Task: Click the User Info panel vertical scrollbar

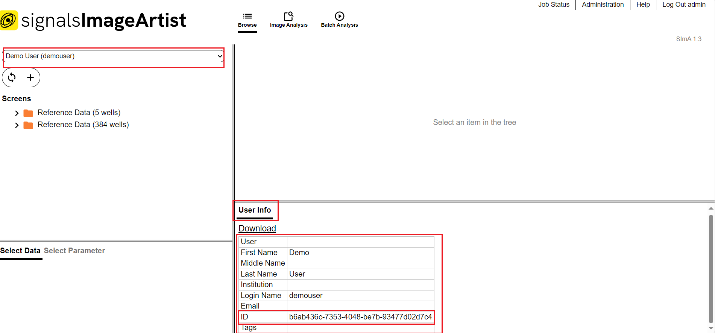Action: pos(711,269)
